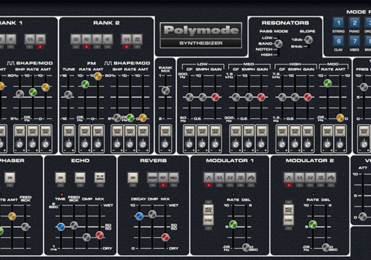Select triangle waveform in Modulator 2
The width and height of the screenshot is (371, 260).
(x=288, y=177)
